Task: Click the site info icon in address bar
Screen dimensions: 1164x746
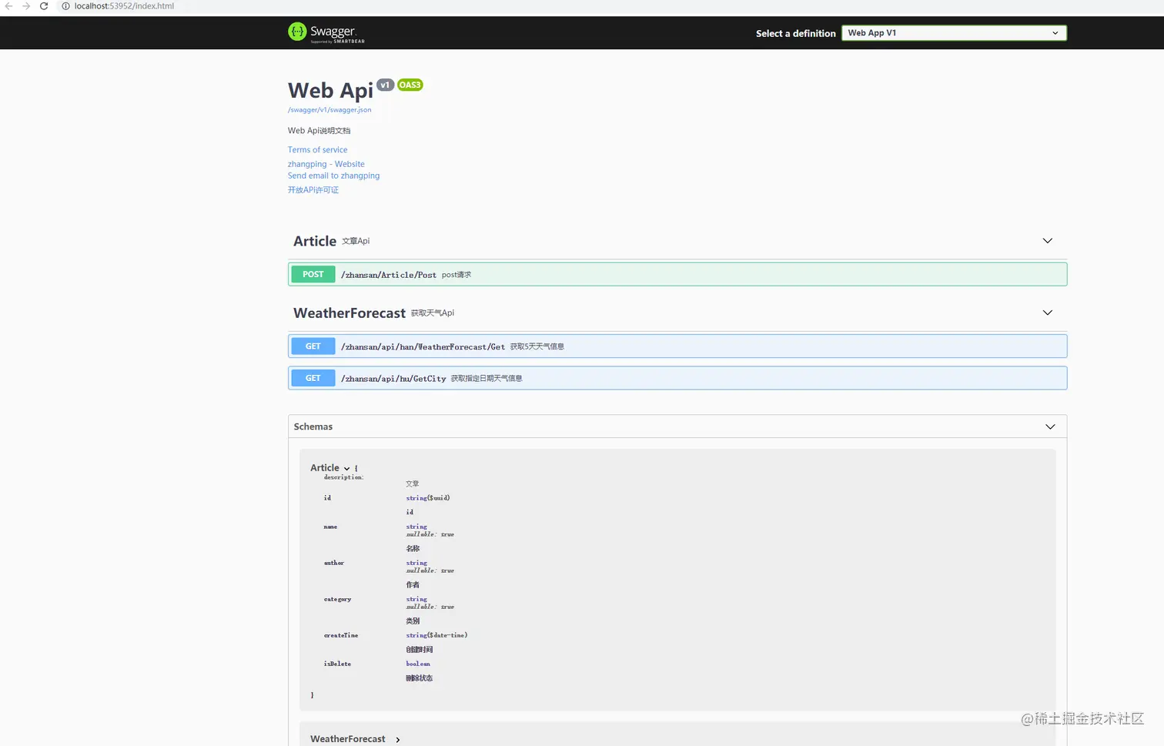Action: [x=65, y=6]
